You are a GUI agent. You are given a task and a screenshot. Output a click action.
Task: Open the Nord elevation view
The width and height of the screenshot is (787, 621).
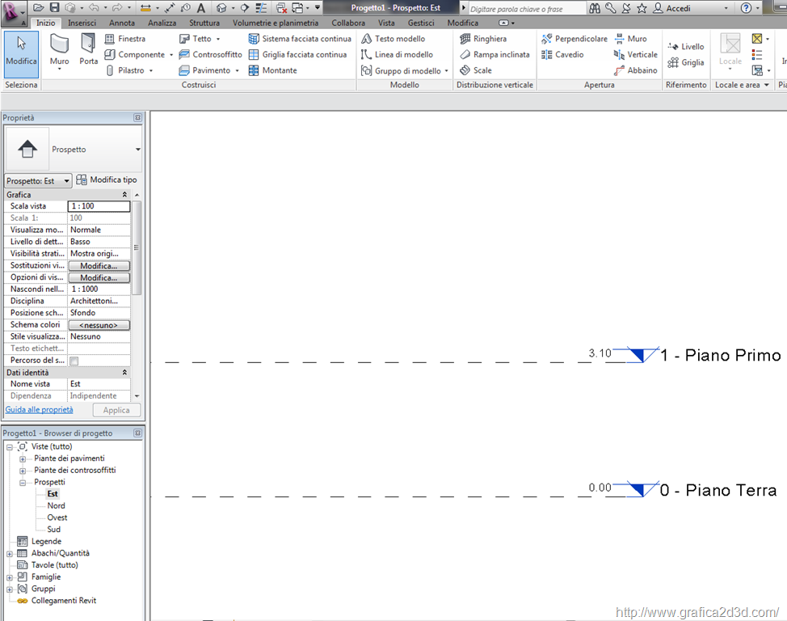[56, 505]
